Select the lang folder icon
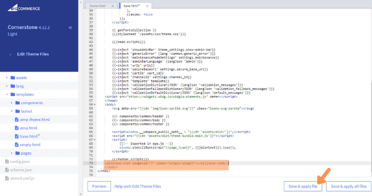 tap(13, 86)
